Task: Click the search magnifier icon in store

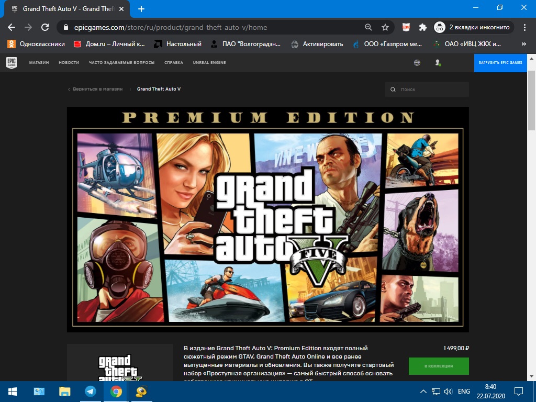Action: tap(393, 89)
